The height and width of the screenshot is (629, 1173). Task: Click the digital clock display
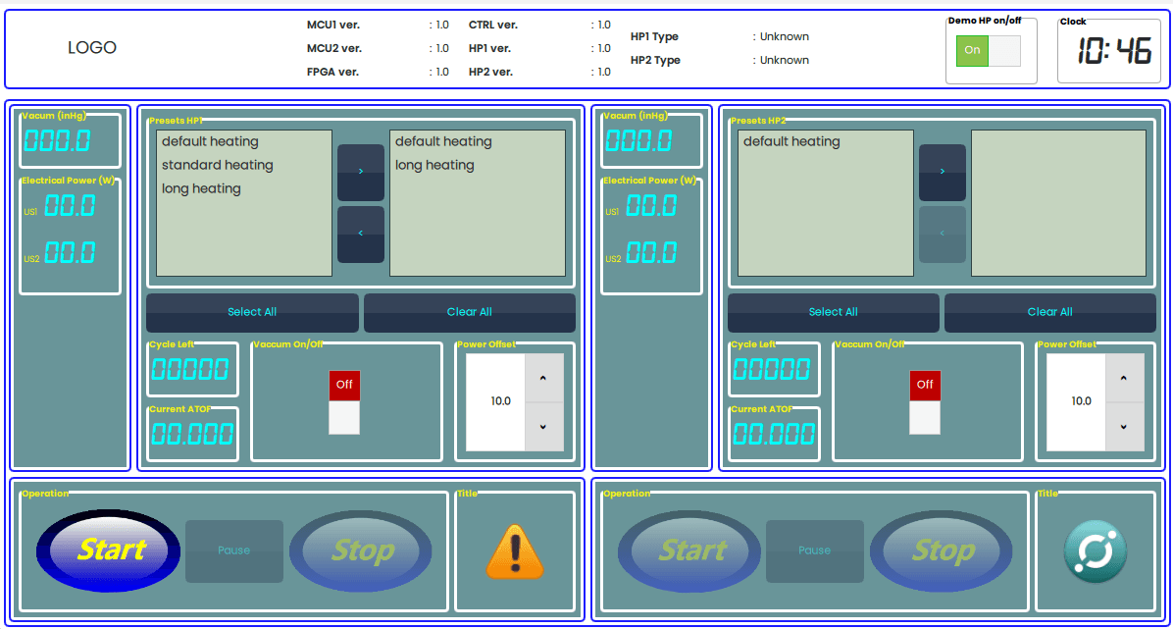1114,52
